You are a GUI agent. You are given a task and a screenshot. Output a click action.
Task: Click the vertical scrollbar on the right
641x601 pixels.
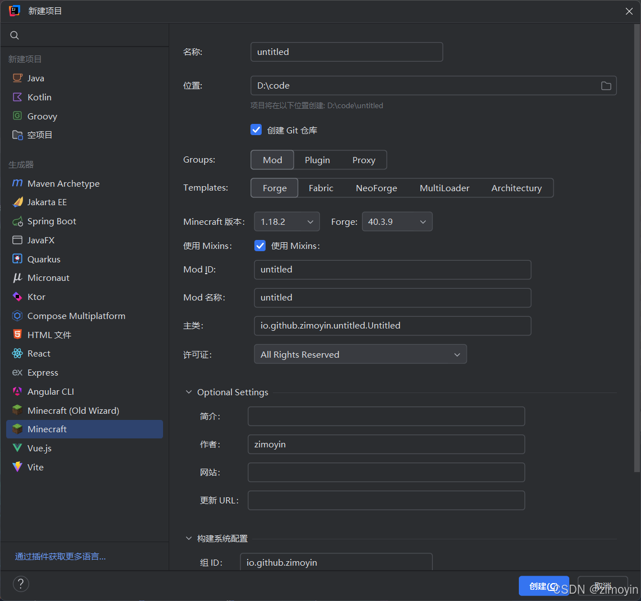(x=637, y=248)
